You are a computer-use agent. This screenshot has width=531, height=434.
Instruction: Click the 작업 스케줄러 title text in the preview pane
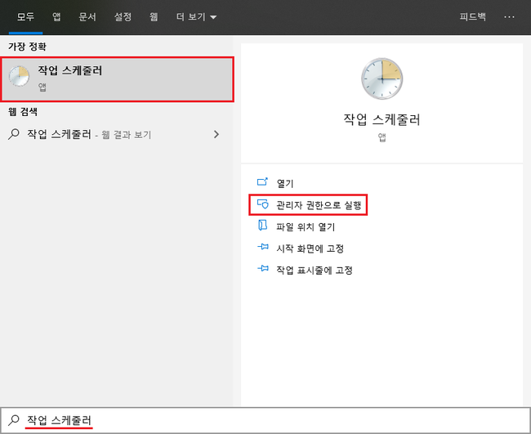382,120
